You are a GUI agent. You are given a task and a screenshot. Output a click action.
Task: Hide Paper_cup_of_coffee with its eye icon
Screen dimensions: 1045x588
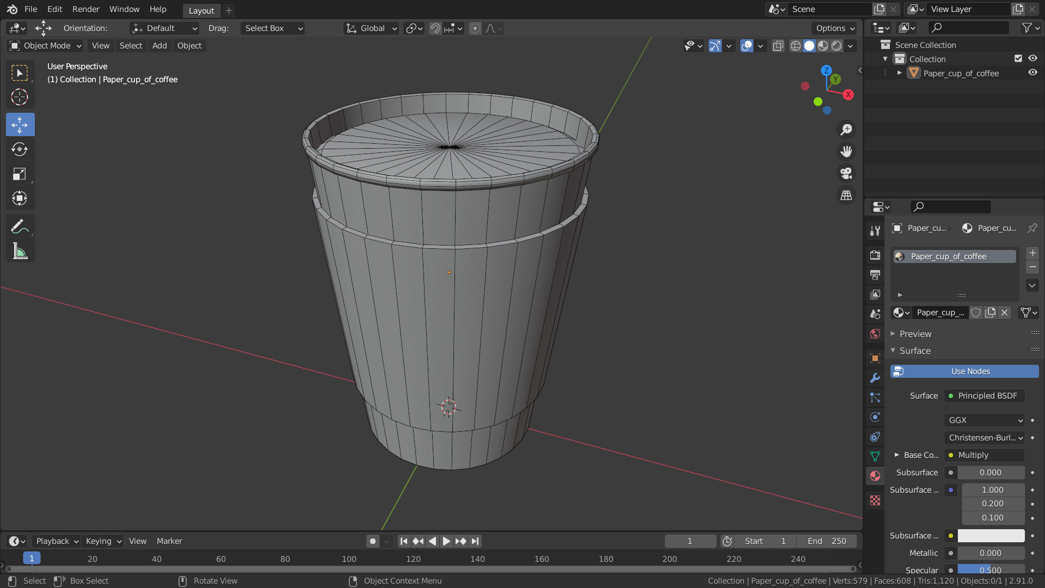point(1032,72)
